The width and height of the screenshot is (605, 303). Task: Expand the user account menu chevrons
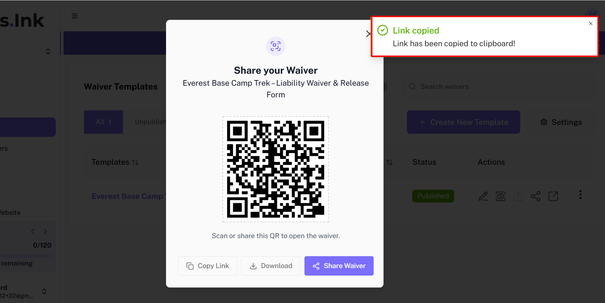click(x=44, y=291)
